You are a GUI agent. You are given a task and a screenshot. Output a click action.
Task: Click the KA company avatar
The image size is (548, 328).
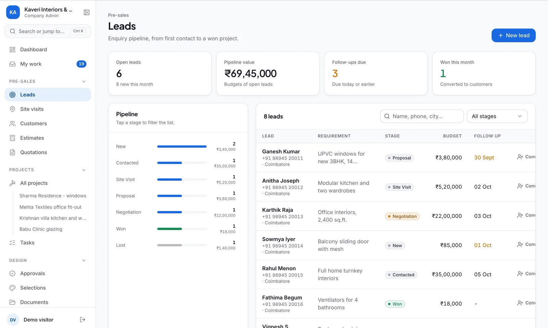13,12
